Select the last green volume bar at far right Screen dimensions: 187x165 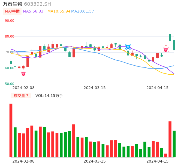[174, 144]
